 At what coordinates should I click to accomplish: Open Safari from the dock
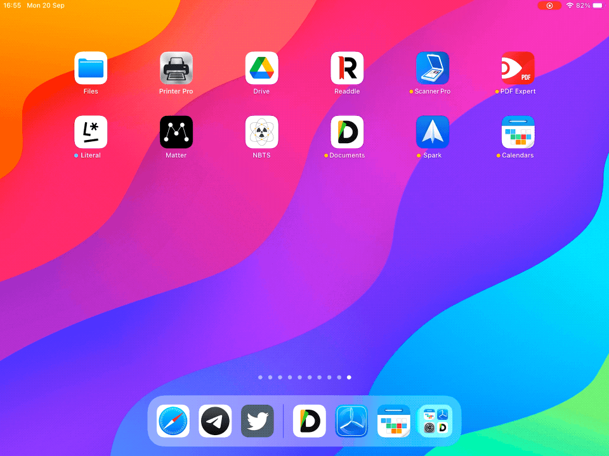[173, 421]
